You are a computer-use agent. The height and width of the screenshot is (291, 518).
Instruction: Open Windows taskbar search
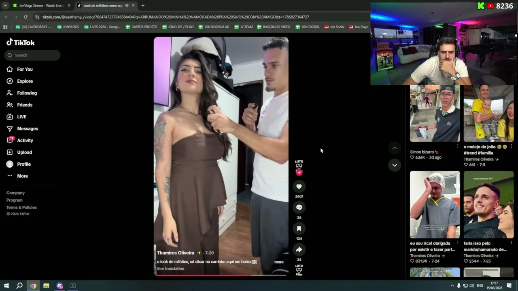(19, 286)
